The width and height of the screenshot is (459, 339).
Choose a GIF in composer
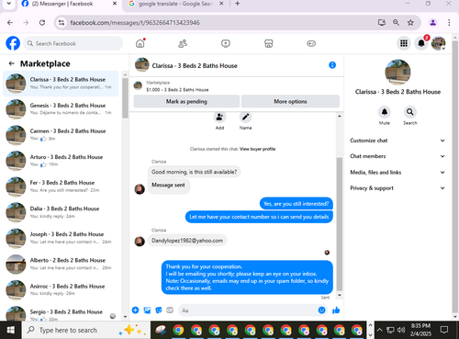pos(170,311)
